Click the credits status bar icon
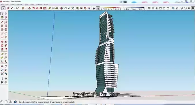Image resolution: width=195 pixels, height=105 pixels. click(6, 102)
